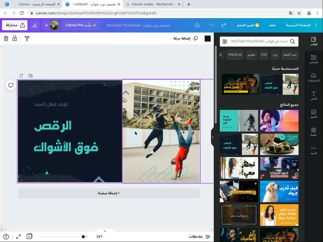The width and height of the screenshot is (323, 242).
Task: Open the user profile avatar
Action: point(55,25)
